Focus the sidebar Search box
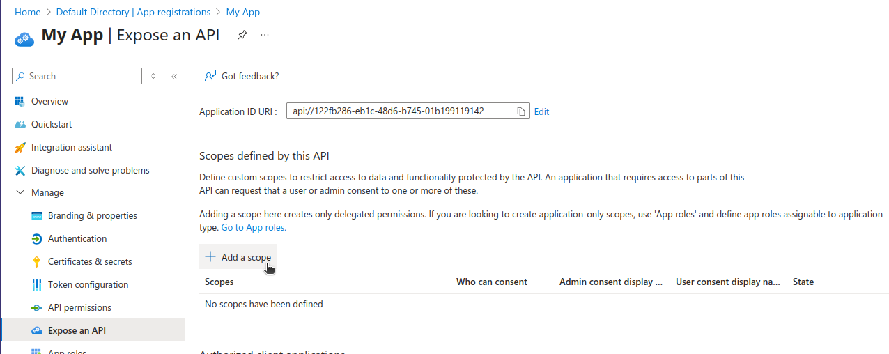Screen dimensions: 889x354 [77, 76]
